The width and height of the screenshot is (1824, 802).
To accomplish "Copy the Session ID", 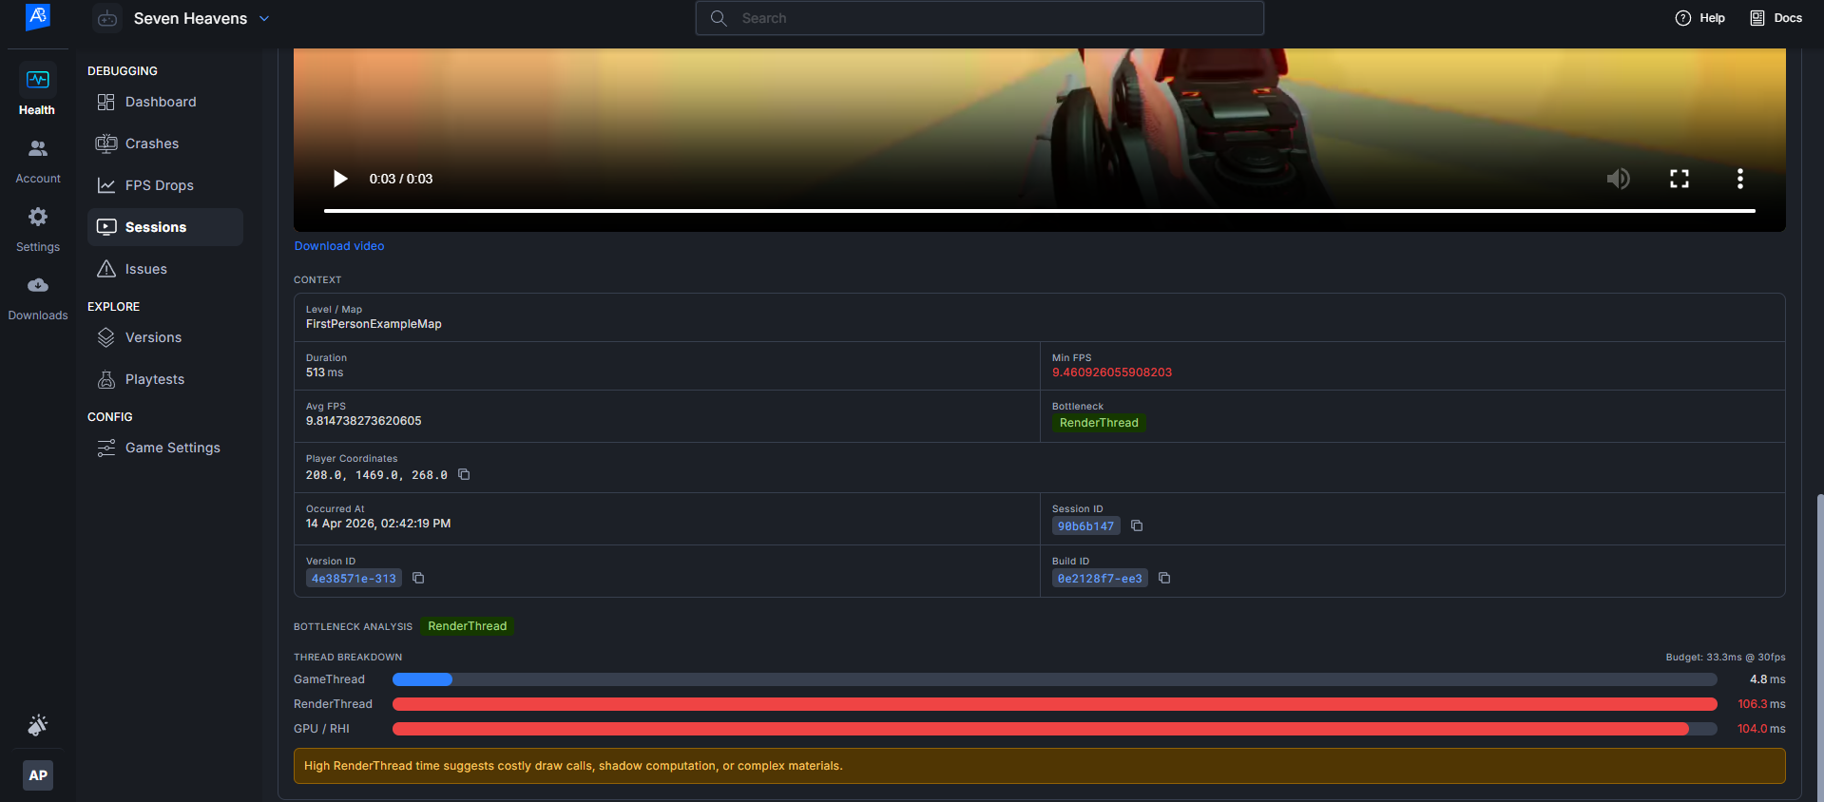I will pyautogui.click(x=1137, y=525).
